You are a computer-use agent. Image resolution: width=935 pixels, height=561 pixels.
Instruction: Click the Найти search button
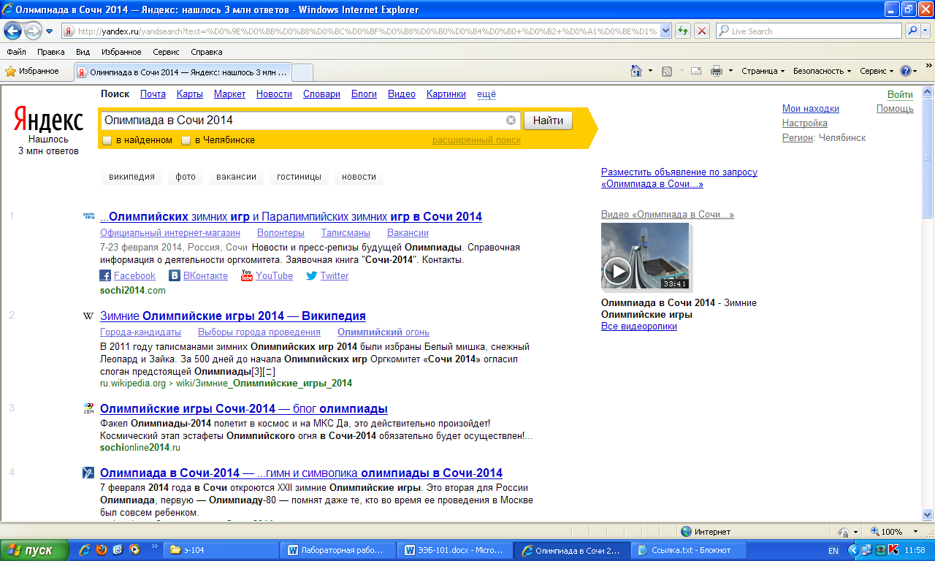tap(548, 121)
